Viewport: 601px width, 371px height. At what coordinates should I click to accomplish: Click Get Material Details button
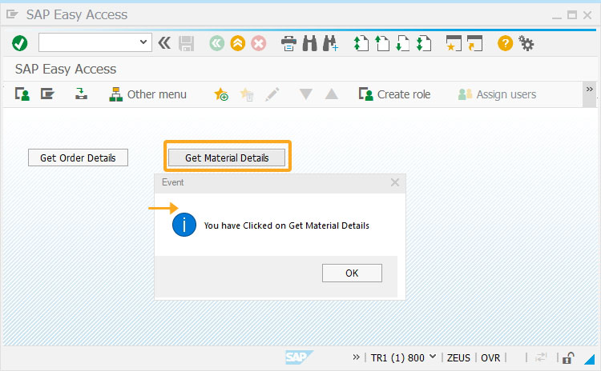227,158
